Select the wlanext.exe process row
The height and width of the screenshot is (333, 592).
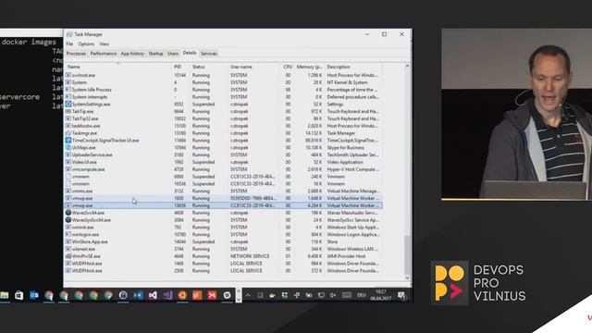pyautogui.click(x=224, y=249)
